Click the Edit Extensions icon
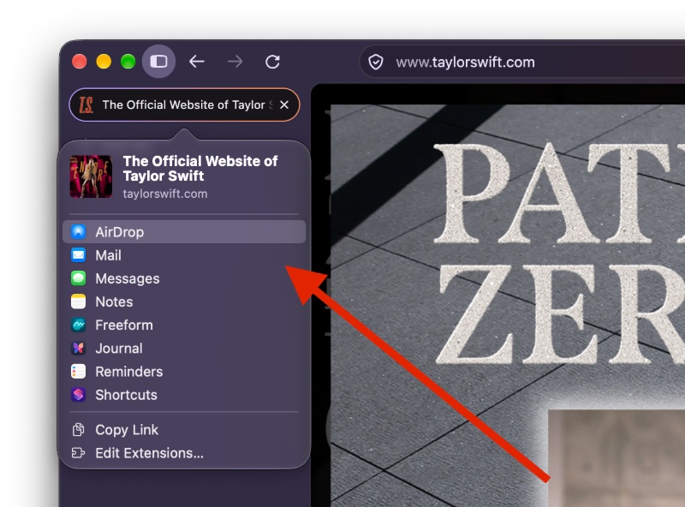Screen dimensions: 685x507 click(79, 453)
